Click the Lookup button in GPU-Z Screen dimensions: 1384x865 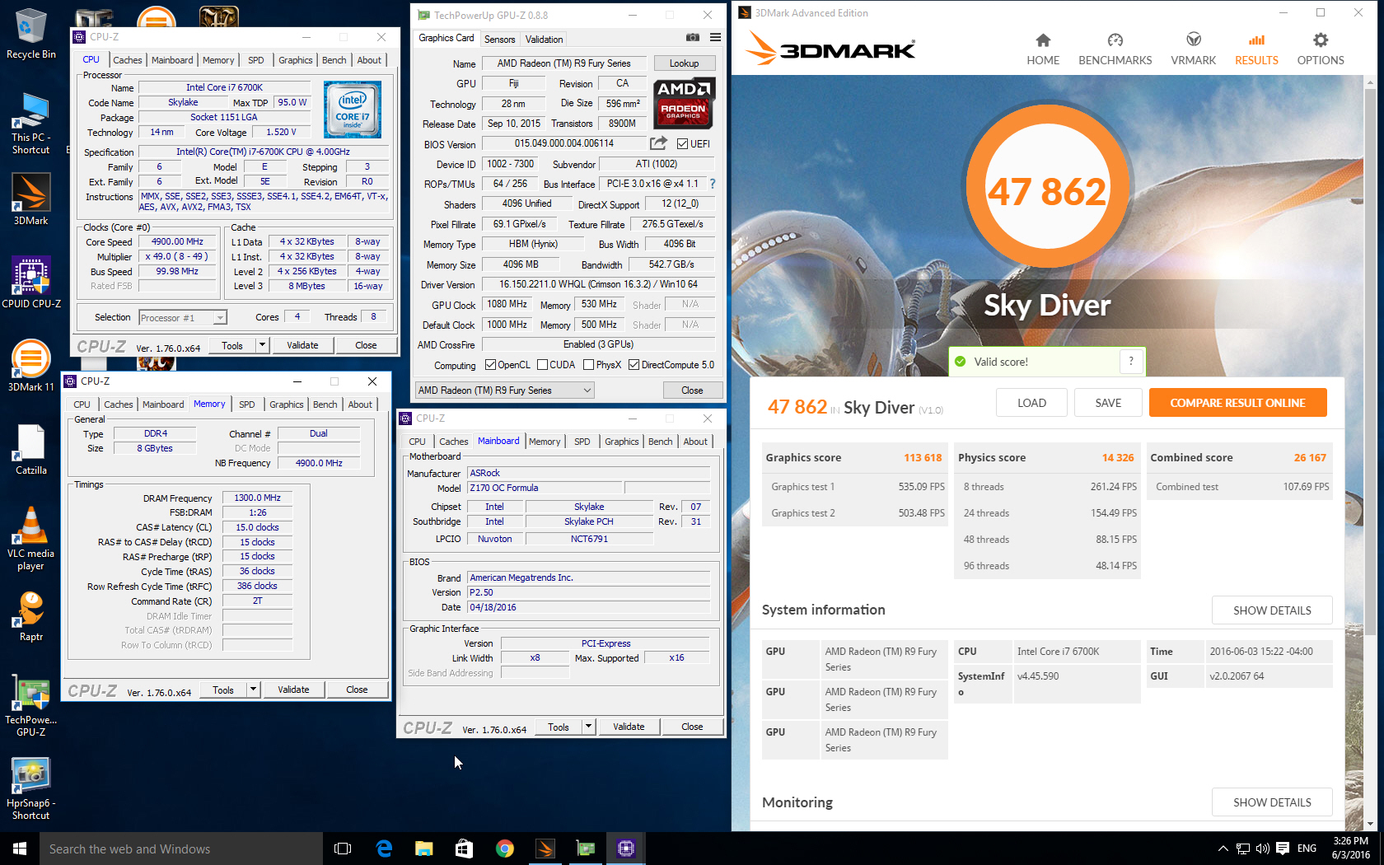tap(684, 63)
